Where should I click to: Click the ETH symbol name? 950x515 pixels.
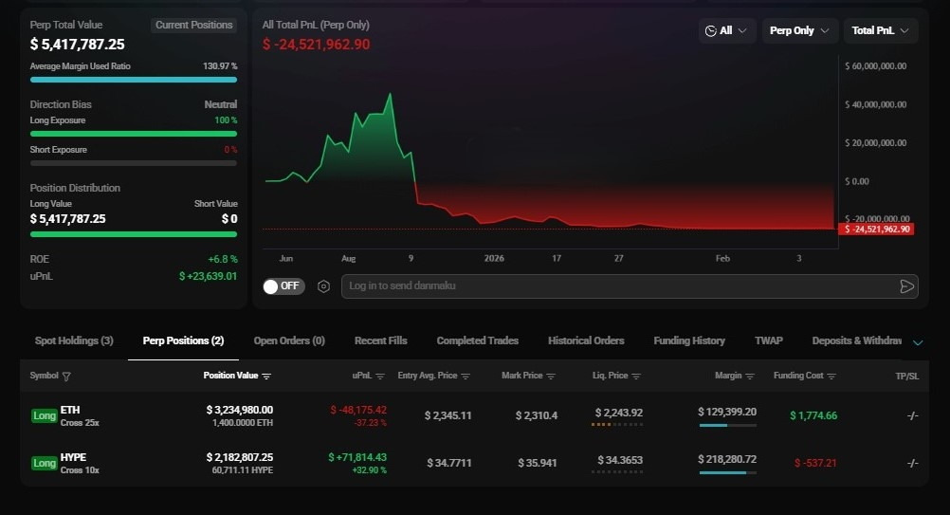pyautogui.click(x=70, y=410)
